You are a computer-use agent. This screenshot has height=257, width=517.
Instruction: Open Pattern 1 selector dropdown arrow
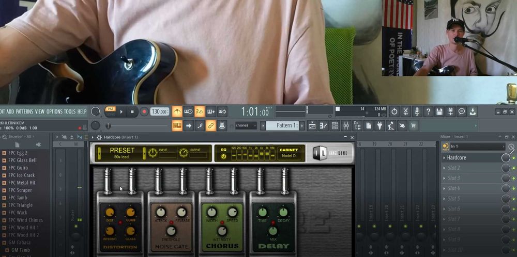pyautogui.click(x=263, y=125)
